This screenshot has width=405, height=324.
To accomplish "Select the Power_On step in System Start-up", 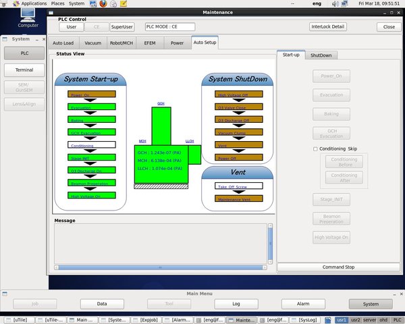I will [x=92, y=94].
